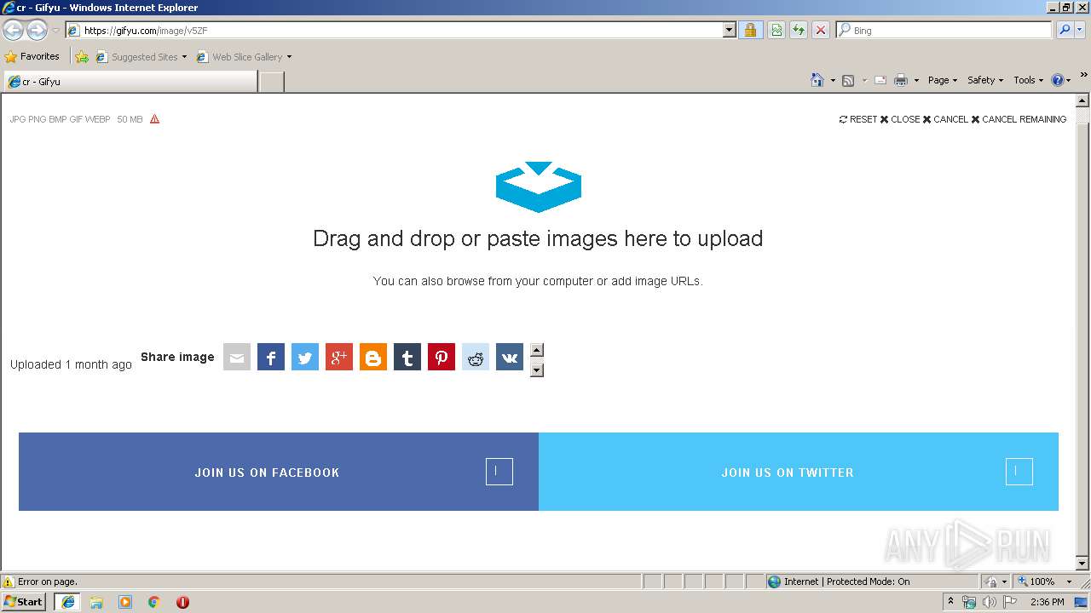Share image on Blogger
The width and height of the screenshot is (1091, 613).
tap(373, 358)
